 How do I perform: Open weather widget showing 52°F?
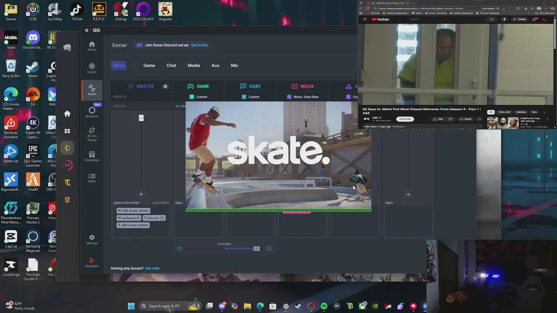[20, 306]
